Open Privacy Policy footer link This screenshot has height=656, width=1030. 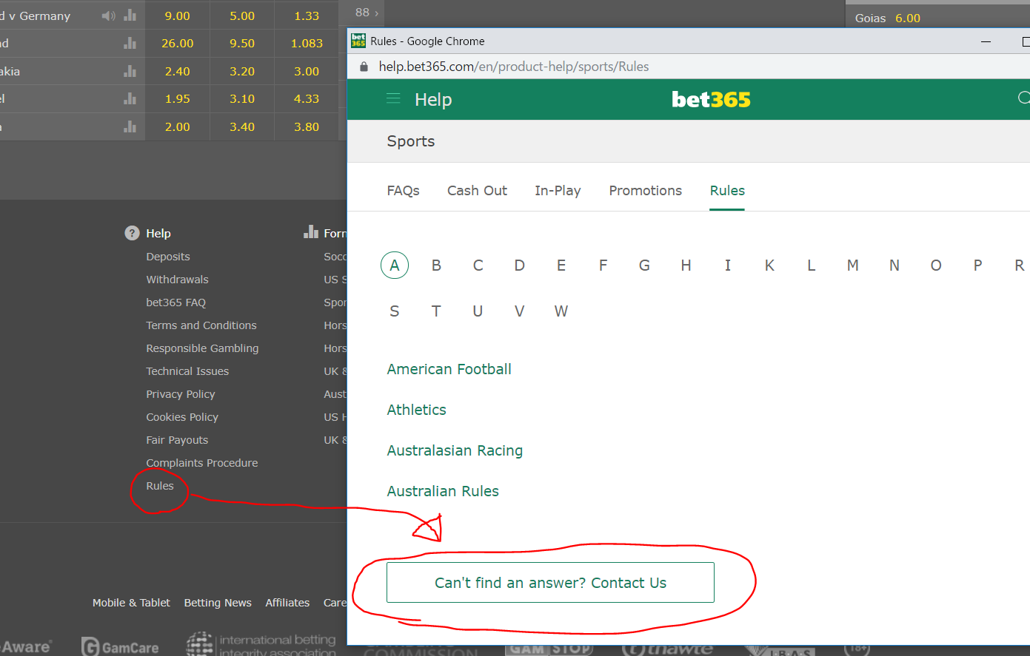pyautogui.click(x=181, y=394)
